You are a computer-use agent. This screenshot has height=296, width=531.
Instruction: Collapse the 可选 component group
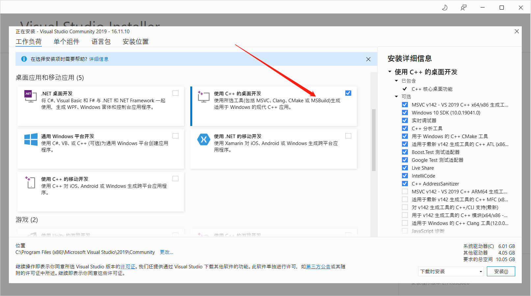(396, 96)
